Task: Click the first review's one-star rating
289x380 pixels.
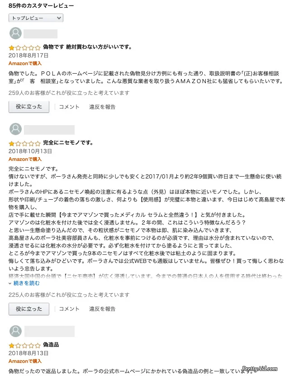Action: (x=24, y=47)
